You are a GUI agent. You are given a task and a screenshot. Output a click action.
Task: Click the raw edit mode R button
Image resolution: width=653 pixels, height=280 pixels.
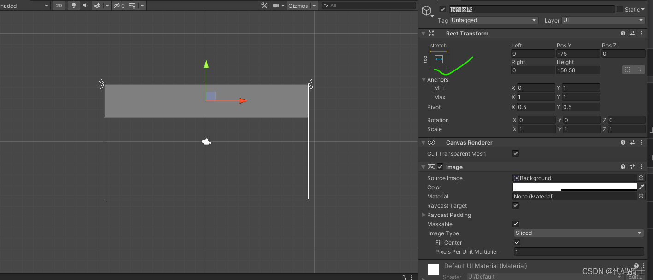pyautogui.click(x=639, y=70)
